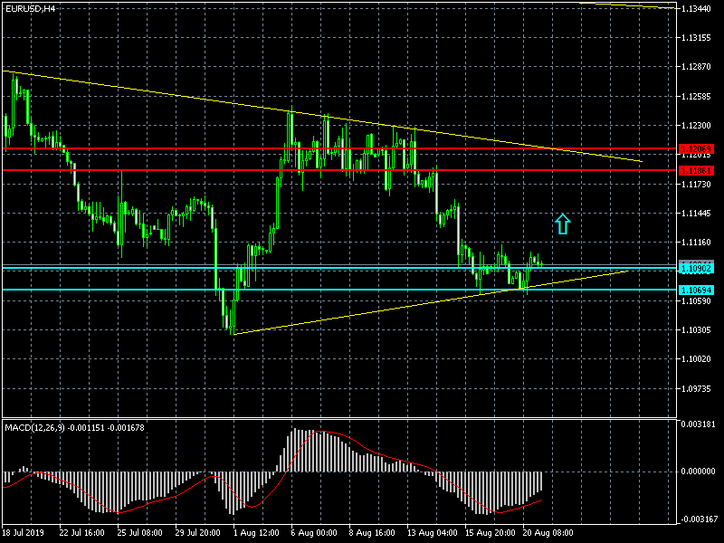Click the 1.11445 price axis label
This screenshot has width=724, height=543.
pyautogui.click(x=696, y=214)
